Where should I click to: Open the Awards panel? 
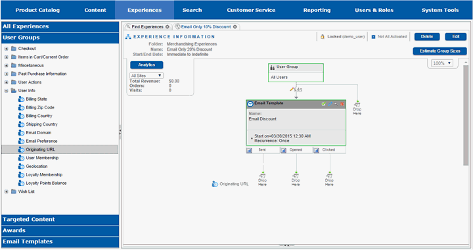(60, 231)
